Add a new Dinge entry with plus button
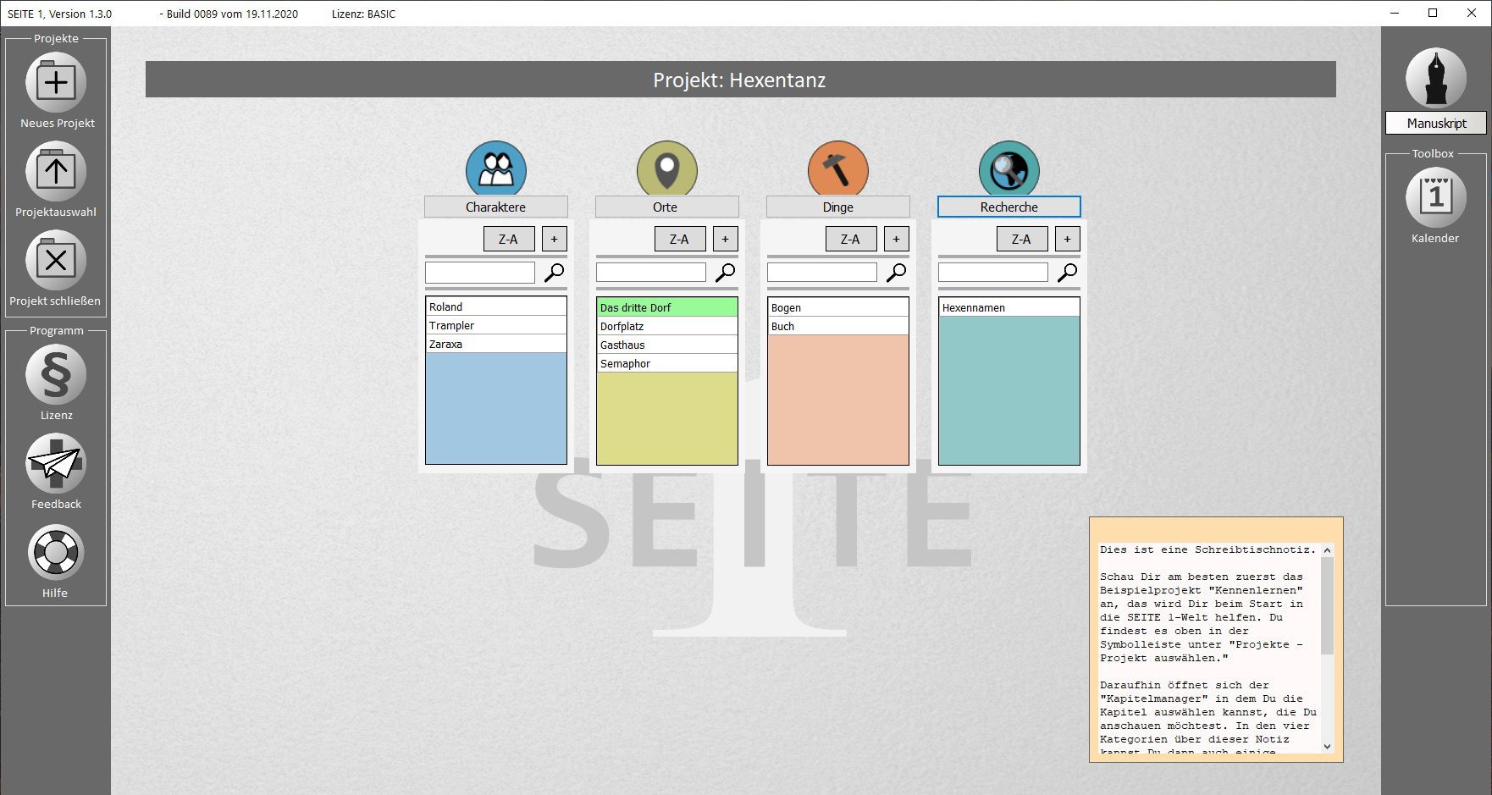Viewport: 1492px width, 795px height. pyautogui.click(x=896, y=240)
